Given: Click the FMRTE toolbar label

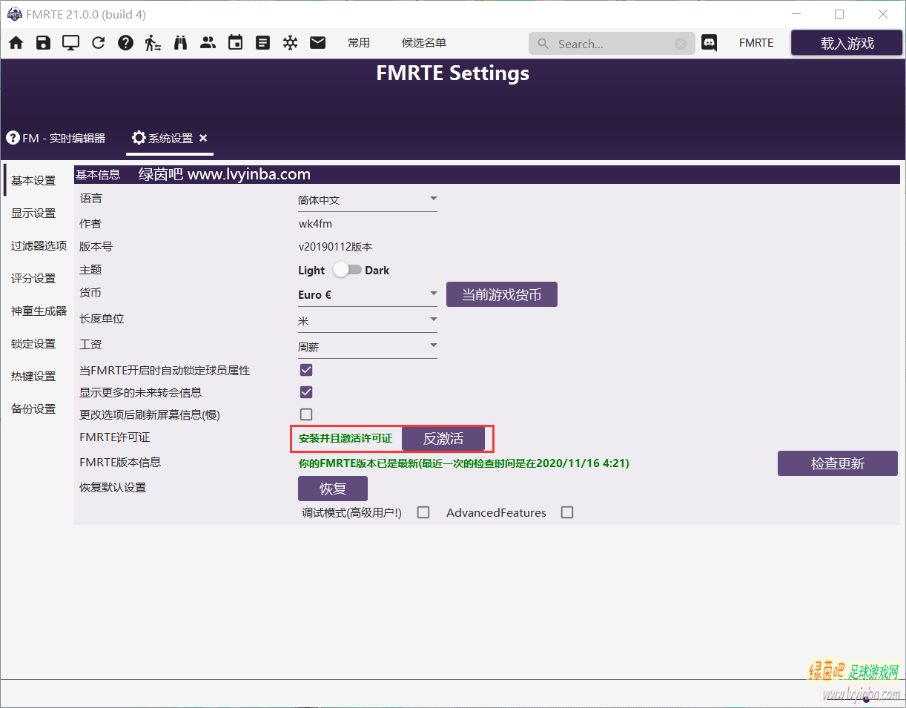Looking at the screenshot, I should point(756,43).
